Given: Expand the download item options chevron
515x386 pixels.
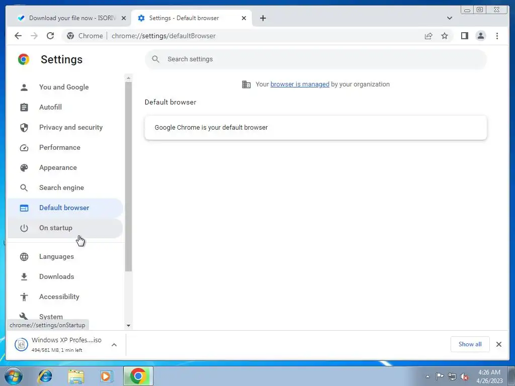Looking at the screenshot, I should (x=114, y=345).
